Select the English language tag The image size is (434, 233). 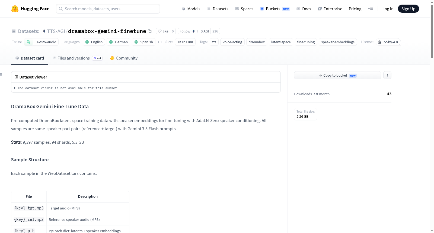(x=94, y=42)
